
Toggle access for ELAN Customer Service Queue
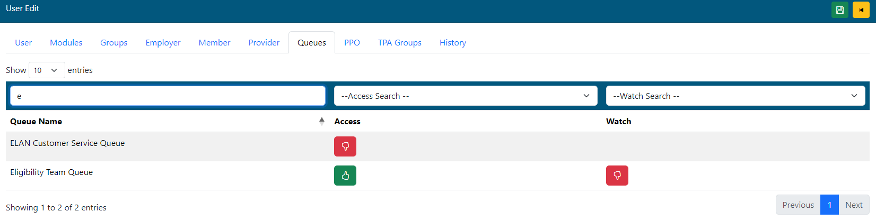(345, 146)
